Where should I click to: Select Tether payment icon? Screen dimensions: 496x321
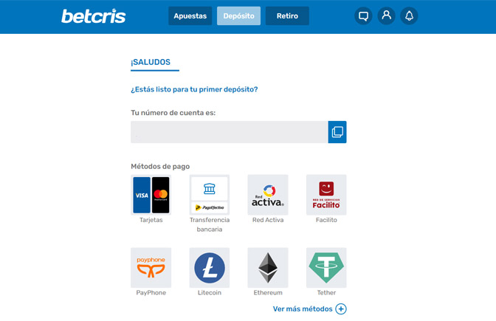(326, 268)
